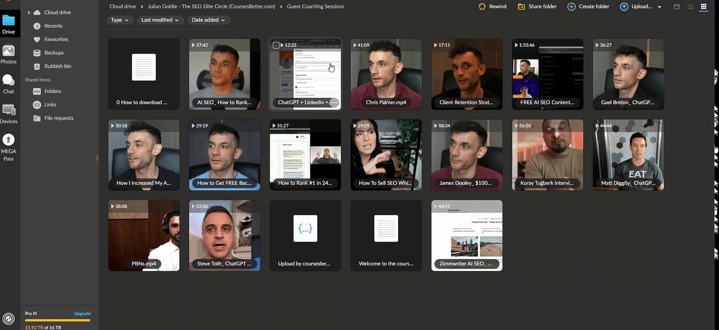
Task: Open Recents in the sidebar
Action: [x=48, y=26]
